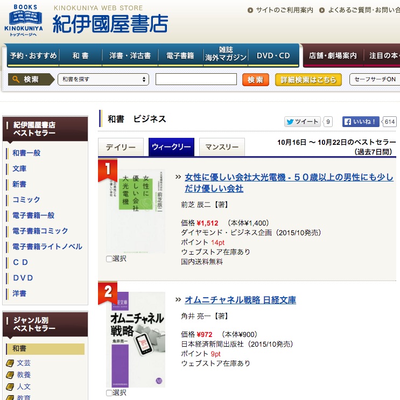Open the 洋書・洋古書 menu
The image size is (400, 400).
pos(130,55)
